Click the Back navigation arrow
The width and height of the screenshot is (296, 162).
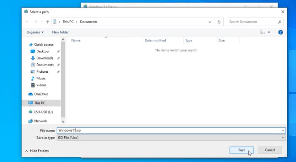27,22
